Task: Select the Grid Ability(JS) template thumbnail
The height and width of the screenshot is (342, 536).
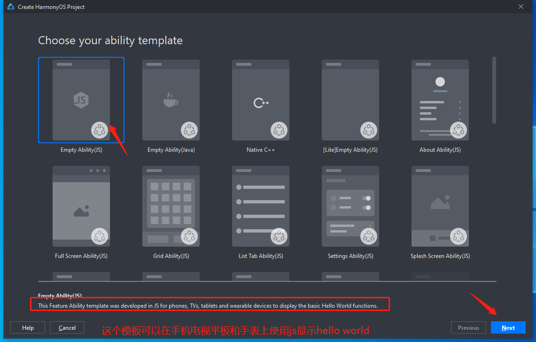Action: click(x=171, y=206)
